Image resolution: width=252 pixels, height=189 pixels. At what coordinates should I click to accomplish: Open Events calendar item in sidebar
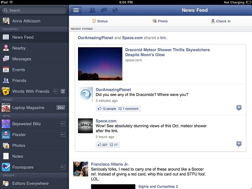pyautogui.click(x=35, y=69)
